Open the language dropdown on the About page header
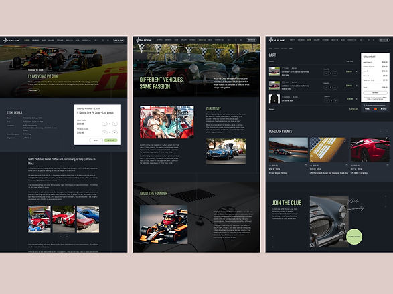This screenshot has height=294, width=393. click(229, 40)
